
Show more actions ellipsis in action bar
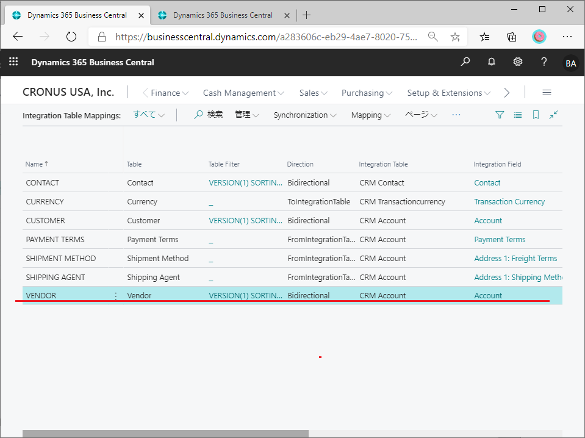coord(456,115)
